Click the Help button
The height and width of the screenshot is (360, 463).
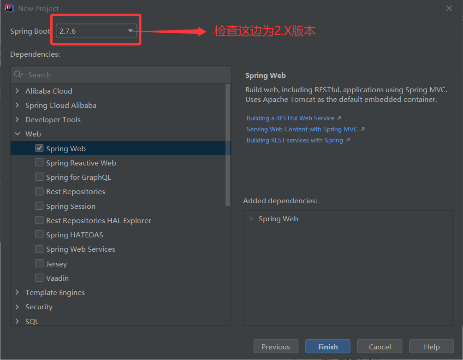point(431,347)
